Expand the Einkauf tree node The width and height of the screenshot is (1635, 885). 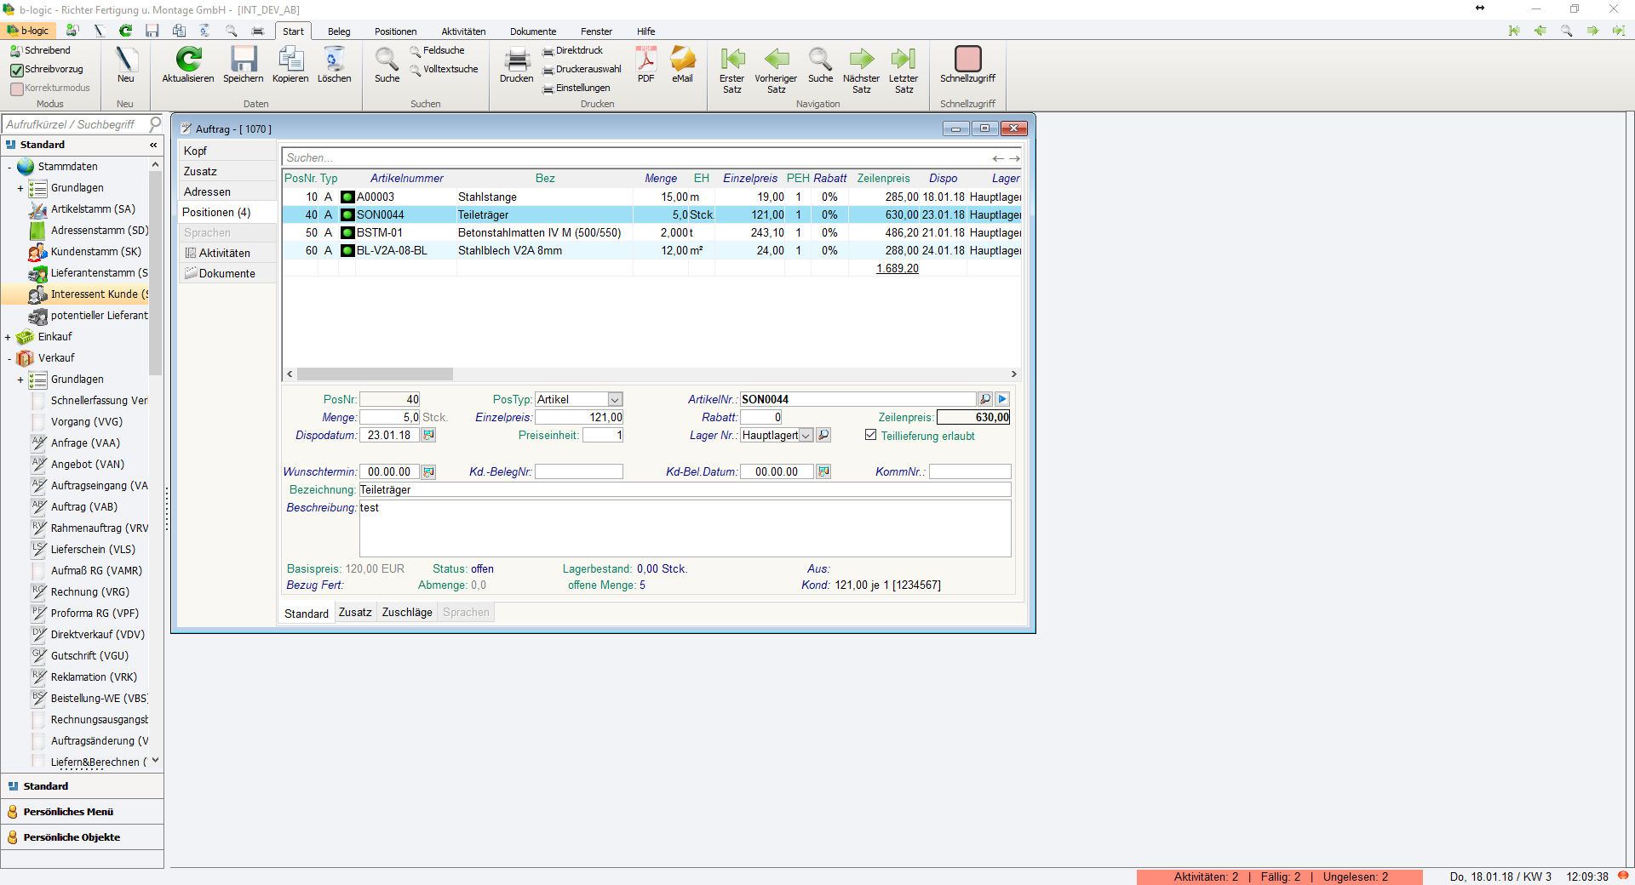pyautogui.click(x=8, y=338)
